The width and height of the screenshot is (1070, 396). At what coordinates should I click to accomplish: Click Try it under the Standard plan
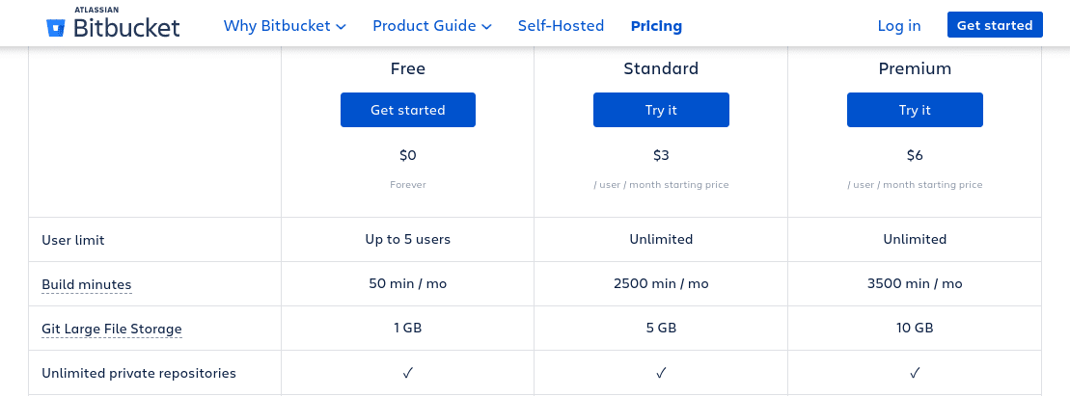pos(661,110)
